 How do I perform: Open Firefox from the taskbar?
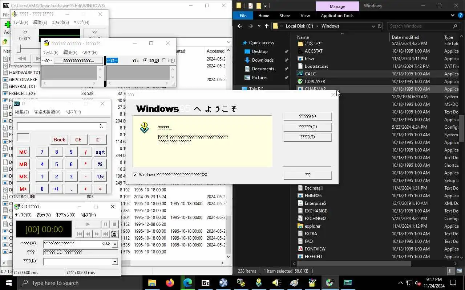(x=170, y=283)
